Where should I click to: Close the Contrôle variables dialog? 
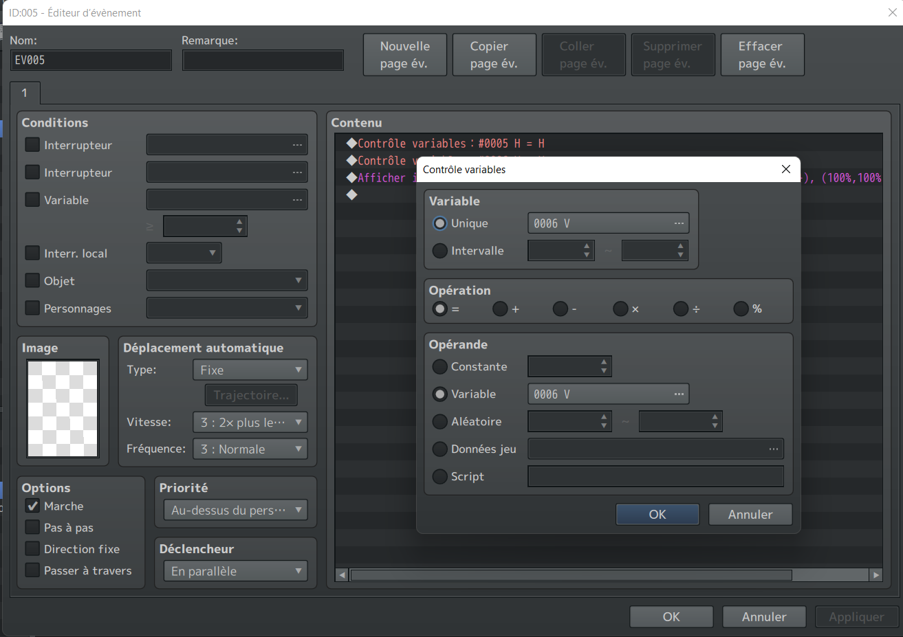785,169
